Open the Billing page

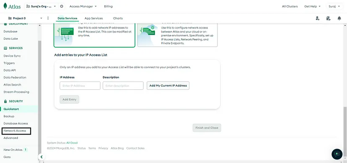108,6
